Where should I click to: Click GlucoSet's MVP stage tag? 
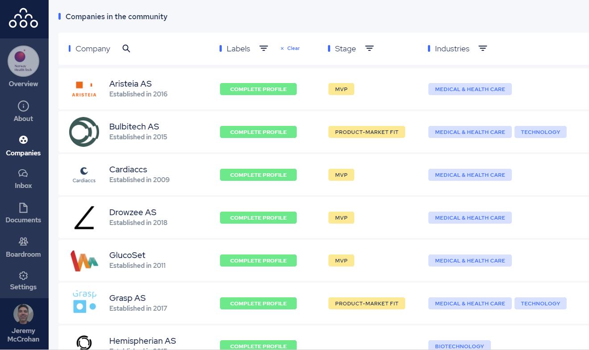tap(341, 261)
